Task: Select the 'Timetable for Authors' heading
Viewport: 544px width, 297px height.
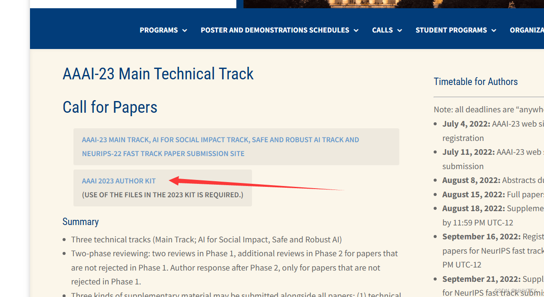Action: pos(476,82)
